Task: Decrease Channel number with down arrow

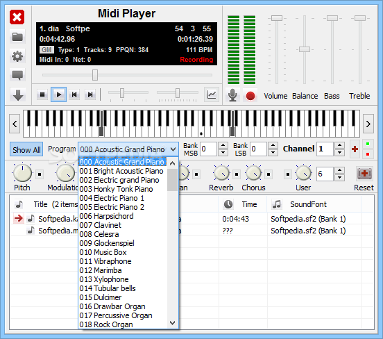Action: coord(339,153)
